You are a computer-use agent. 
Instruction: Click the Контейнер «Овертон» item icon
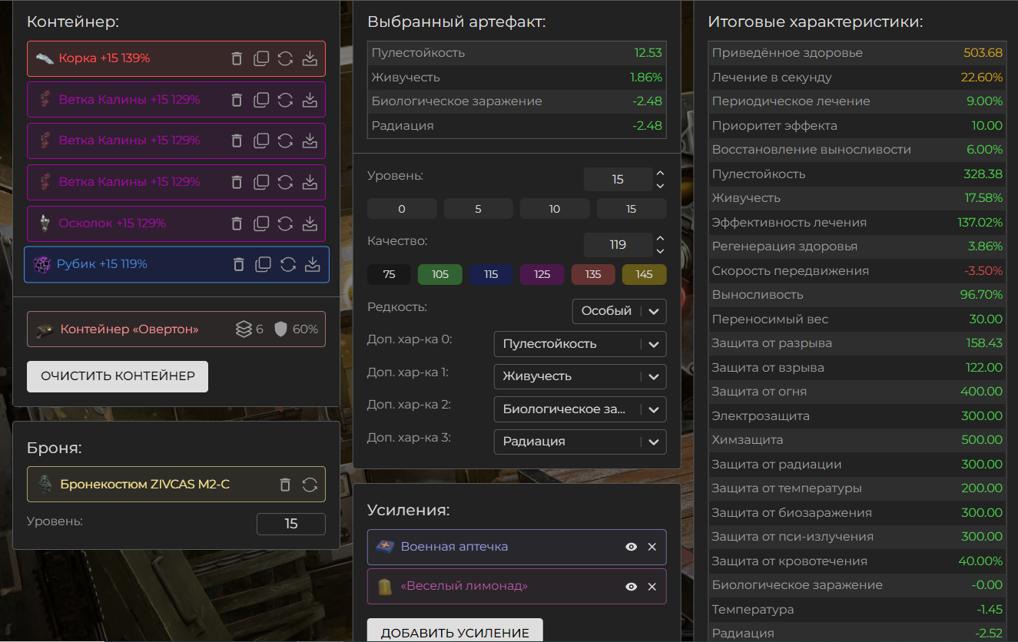pyautogui.click(x=45, y=329)
